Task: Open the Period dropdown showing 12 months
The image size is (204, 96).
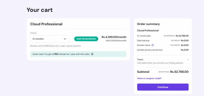Action: [x=50, y=39]
